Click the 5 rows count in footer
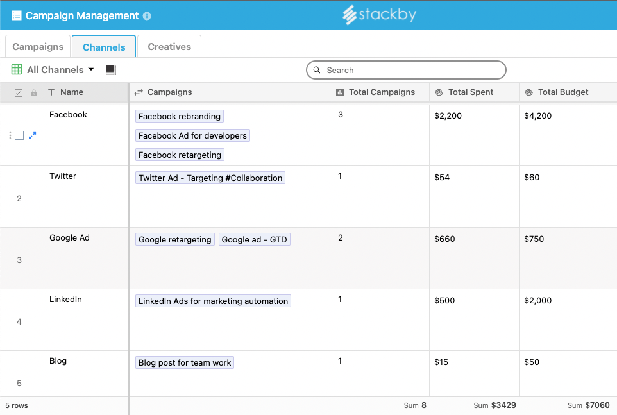This screenshot has width=617, height=415. click(17, 405)
